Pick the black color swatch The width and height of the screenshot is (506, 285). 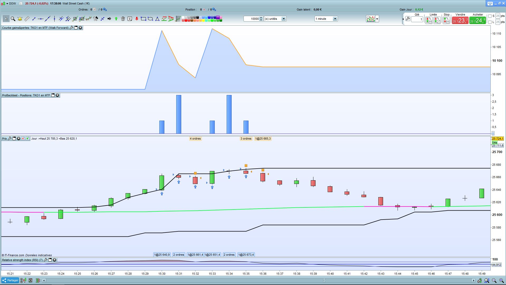coord(198,17)
